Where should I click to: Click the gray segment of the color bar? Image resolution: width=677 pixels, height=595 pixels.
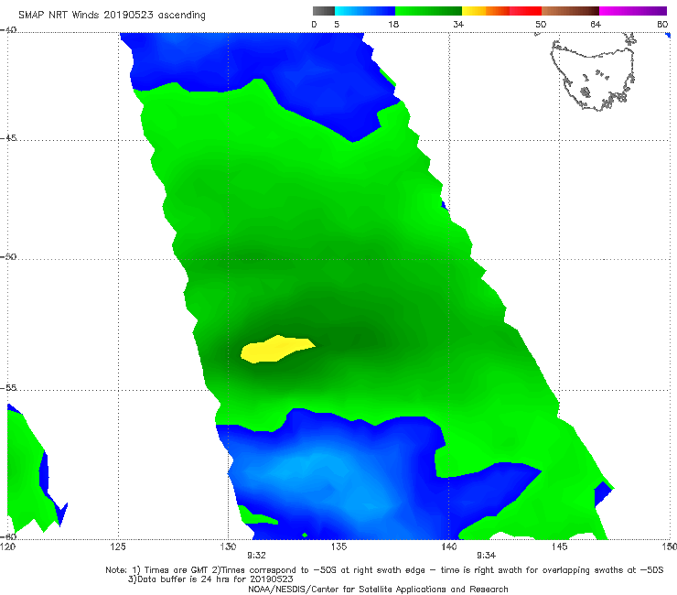(x=323, y=11)
